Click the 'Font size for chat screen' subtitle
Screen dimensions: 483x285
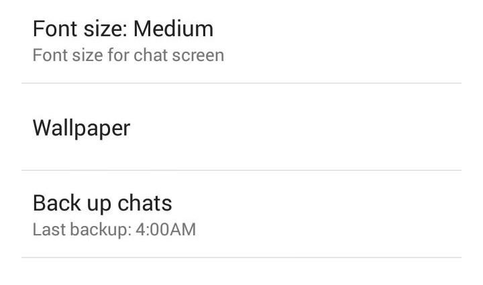[x=128, y=56]
